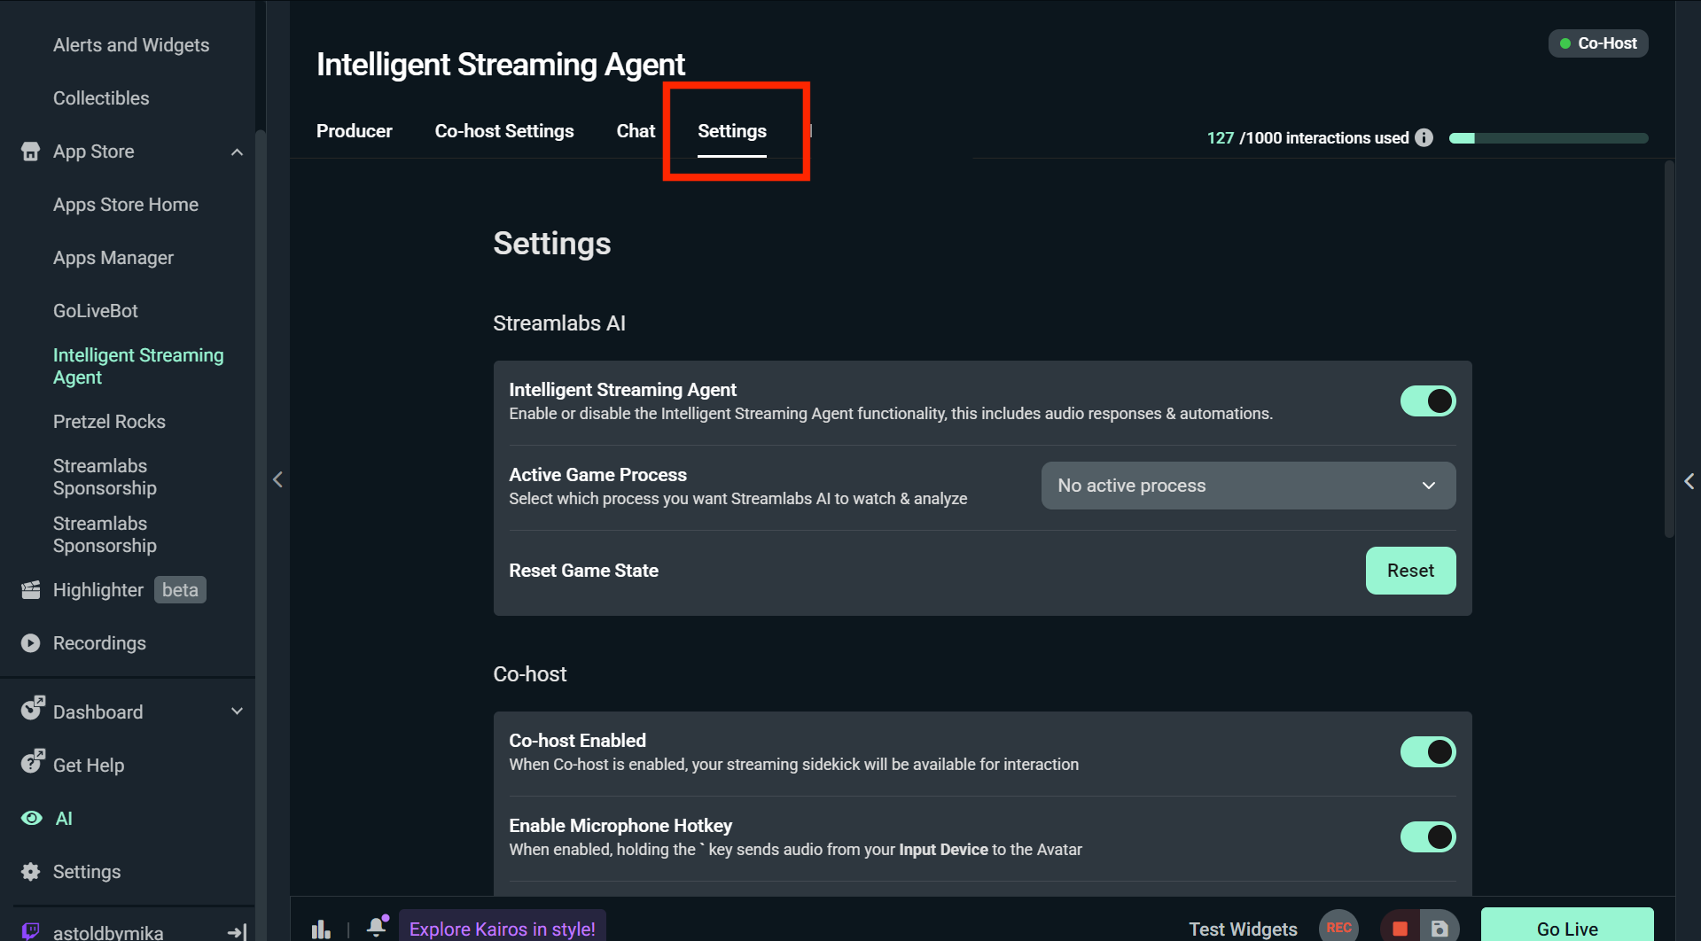Expand the Dashboard sidebar section
1701x941 pixels.
pos(236,711)
